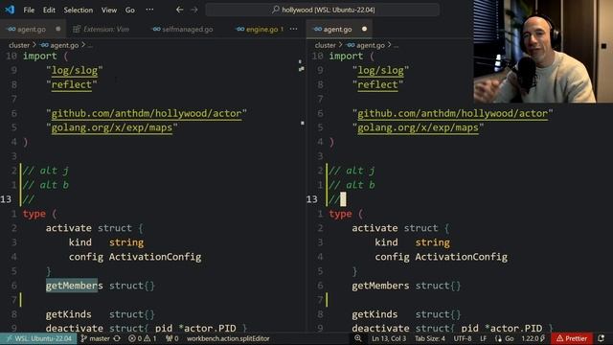Open notifications with the bell icon

pyautogui.click(x=602, y=338)
